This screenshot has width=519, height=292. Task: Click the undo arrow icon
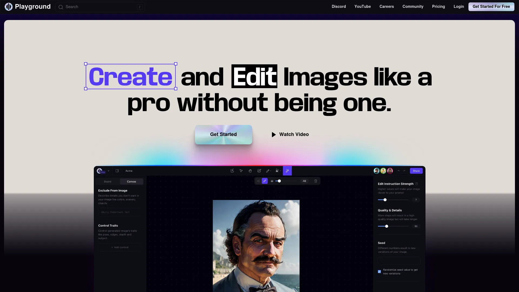coord(399,171)
